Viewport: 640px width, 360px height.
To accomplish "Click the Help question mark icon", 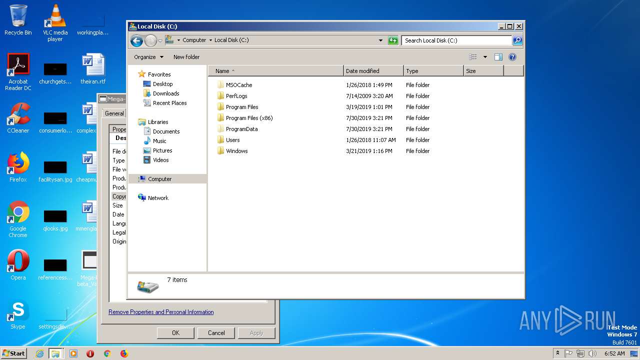I will tap(512, 57).
